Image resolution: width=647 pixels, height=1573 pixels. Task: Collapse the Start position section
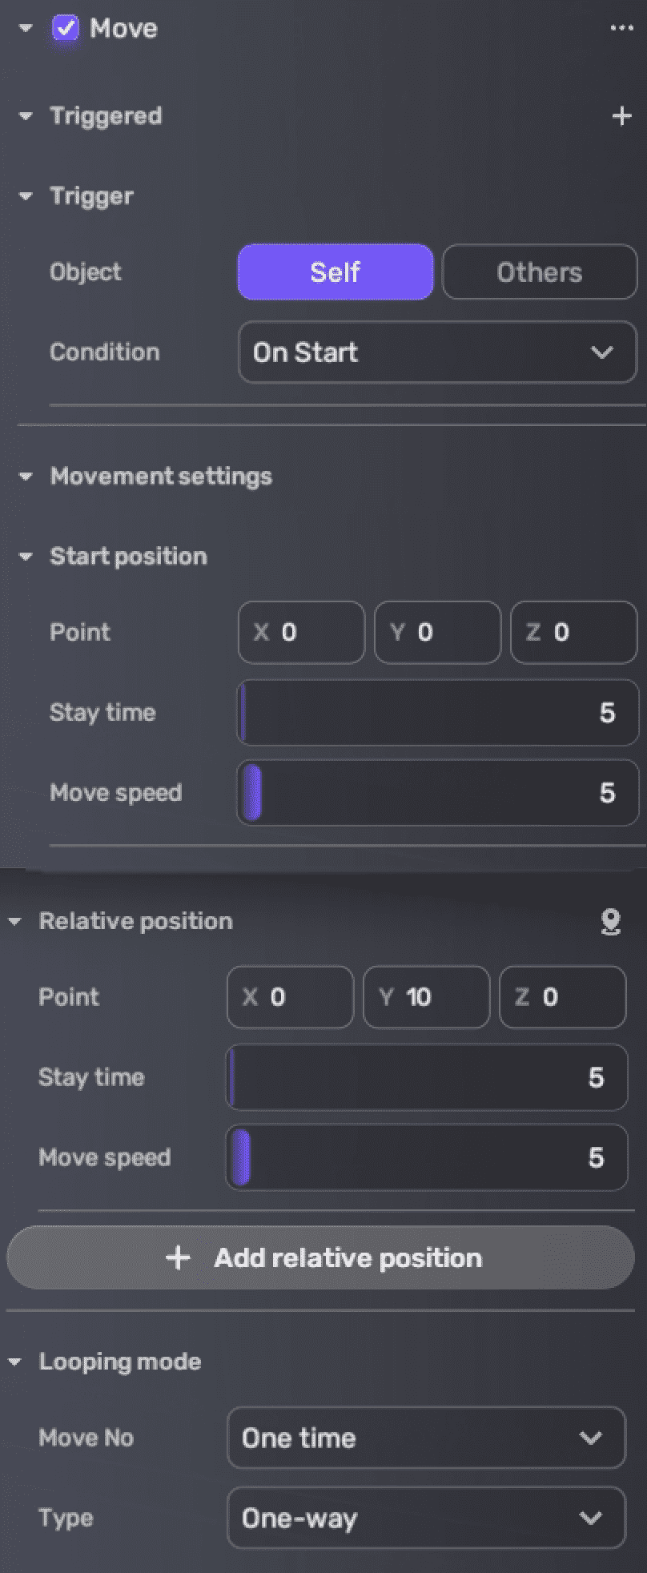click(25, 556)
